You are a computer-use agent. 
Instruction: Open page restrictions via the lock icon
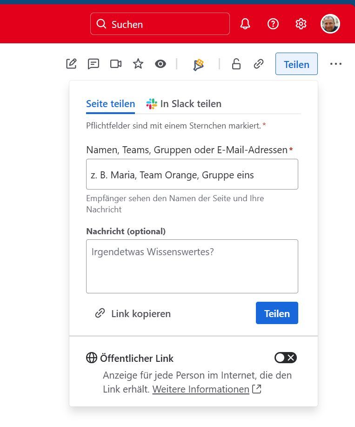[x=236, y=64]
